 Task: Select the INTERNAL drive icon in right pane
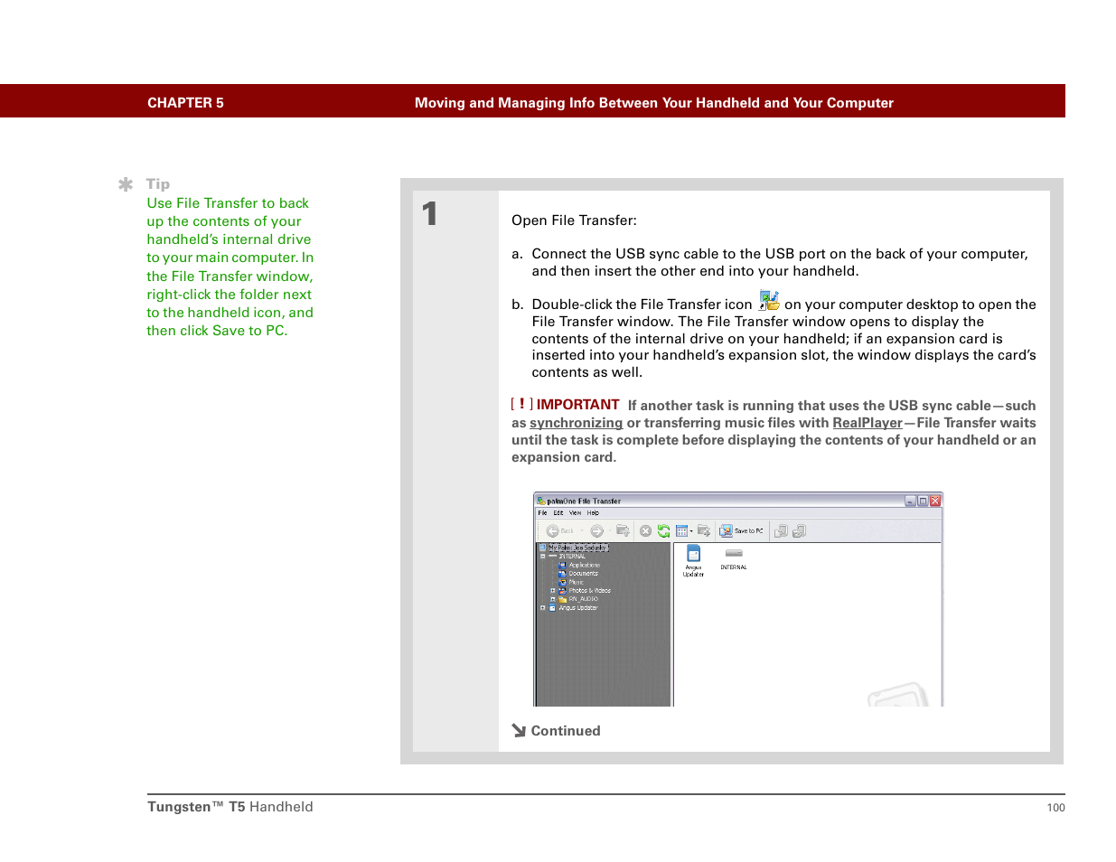coord(734,553)
